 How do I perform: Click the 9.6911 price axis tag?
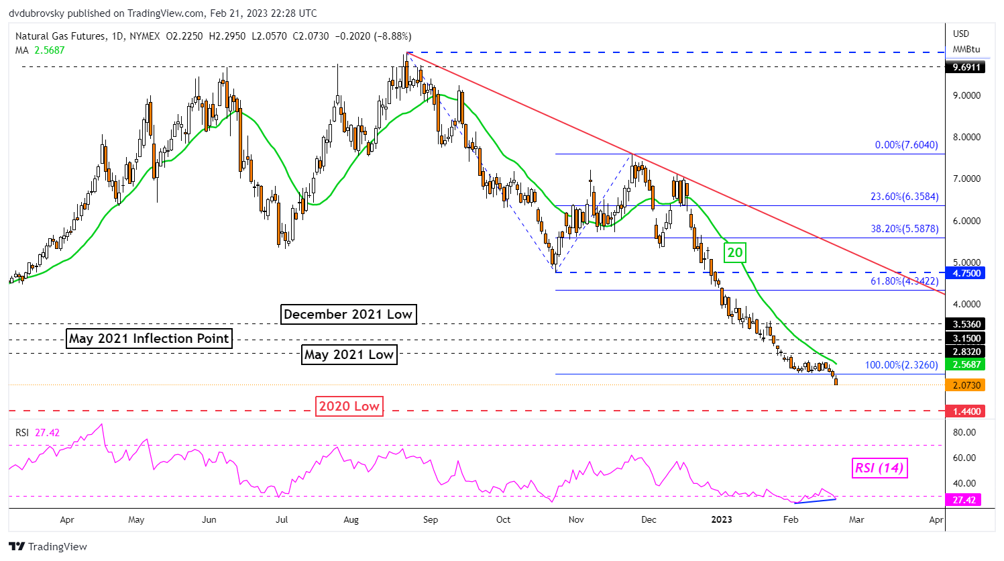(x=964, y=67)
